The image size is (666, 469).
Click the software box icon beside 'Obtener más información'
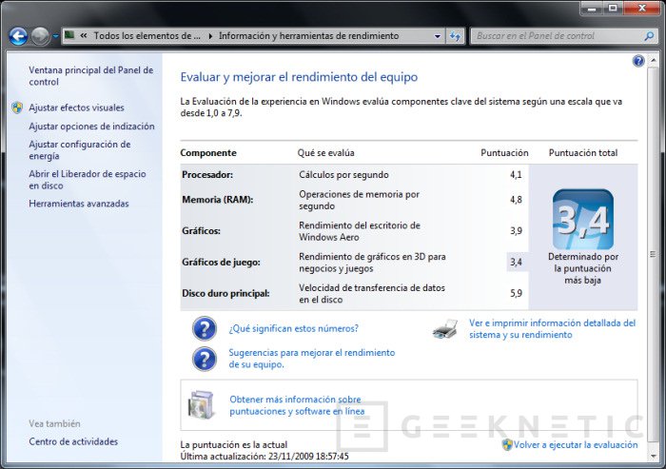click(x=201, y=404)
